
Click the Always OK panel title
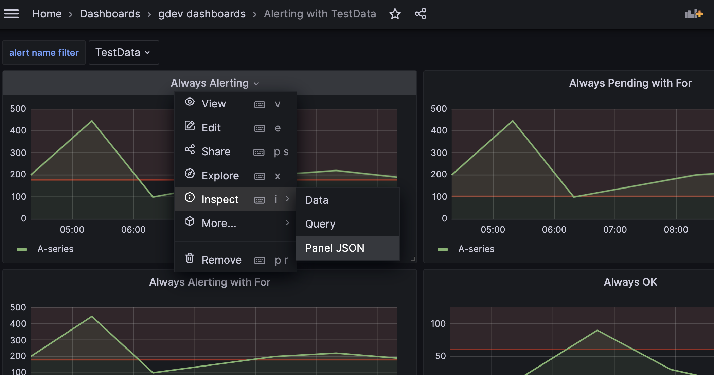coord(630,282)
